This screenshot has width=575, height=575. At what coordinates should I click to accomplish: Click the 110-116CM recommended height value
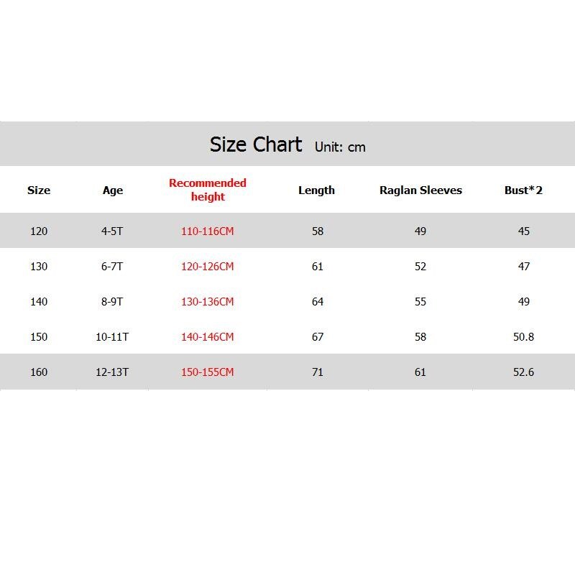[208, 231]
